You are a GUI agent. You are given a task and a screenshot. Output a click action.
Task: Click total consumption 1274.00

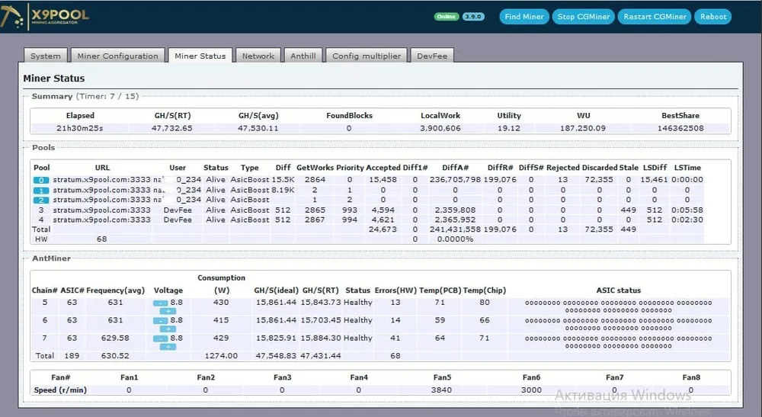[221, 356]
